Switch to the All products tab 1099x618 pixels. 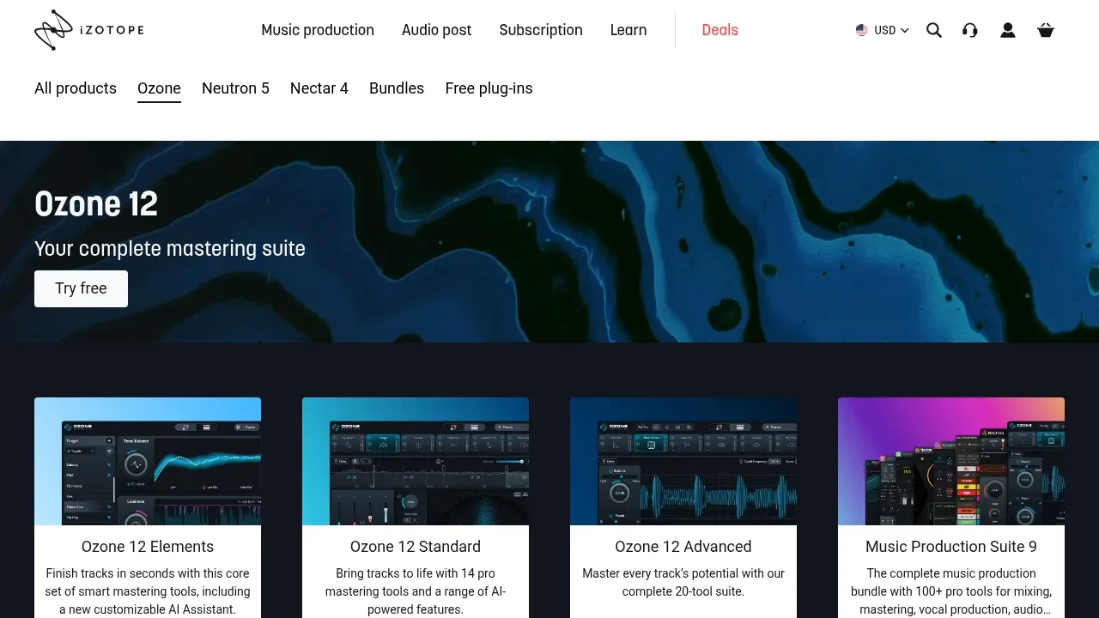click(76, 88)
